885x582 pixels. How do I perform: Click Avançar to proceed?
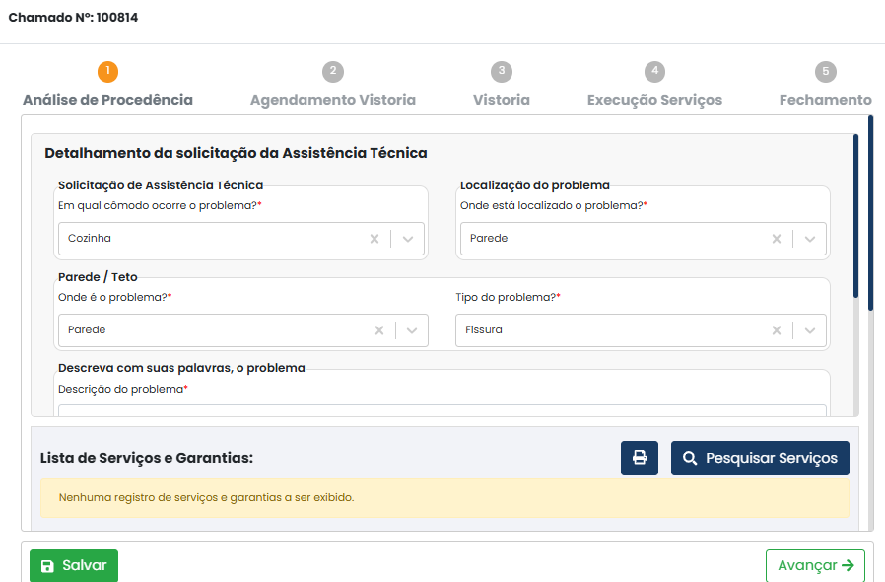pyautogui.click(x=815, y=565)
